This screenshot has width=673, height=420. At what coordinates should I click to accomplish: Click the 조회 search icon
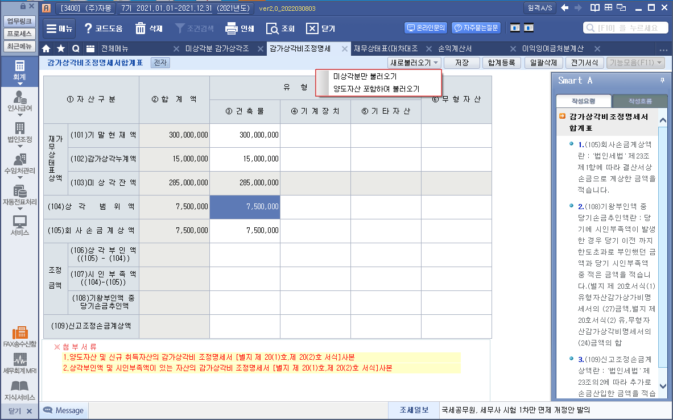coord(280,29)
